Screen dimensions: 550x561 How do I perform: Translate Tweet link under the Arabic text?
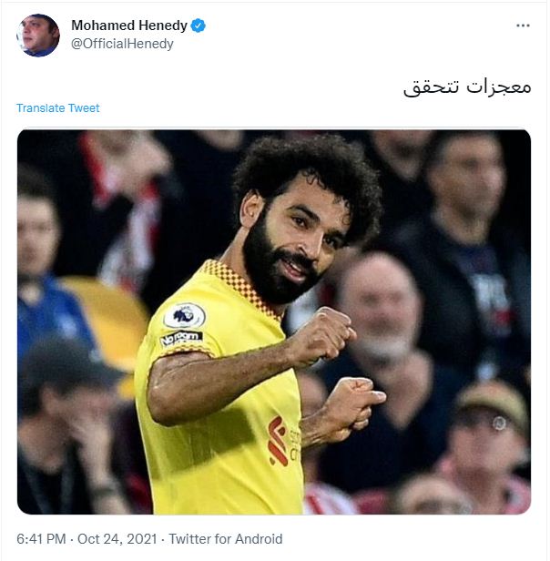[x=58, y=108]
